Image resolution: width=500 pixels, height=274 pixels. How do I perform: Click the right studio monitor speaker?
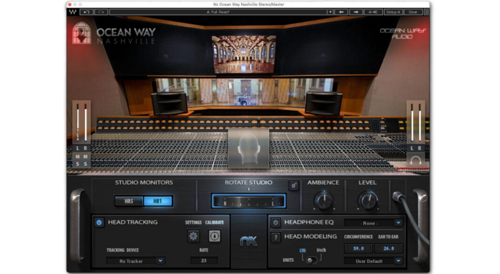point(324,103)
